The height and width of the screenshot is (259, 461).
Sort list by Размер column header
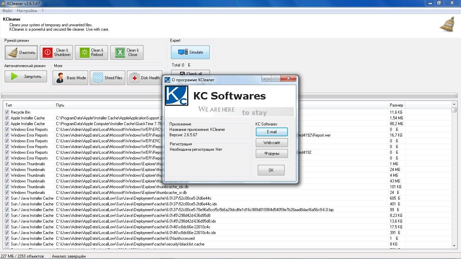396,105
